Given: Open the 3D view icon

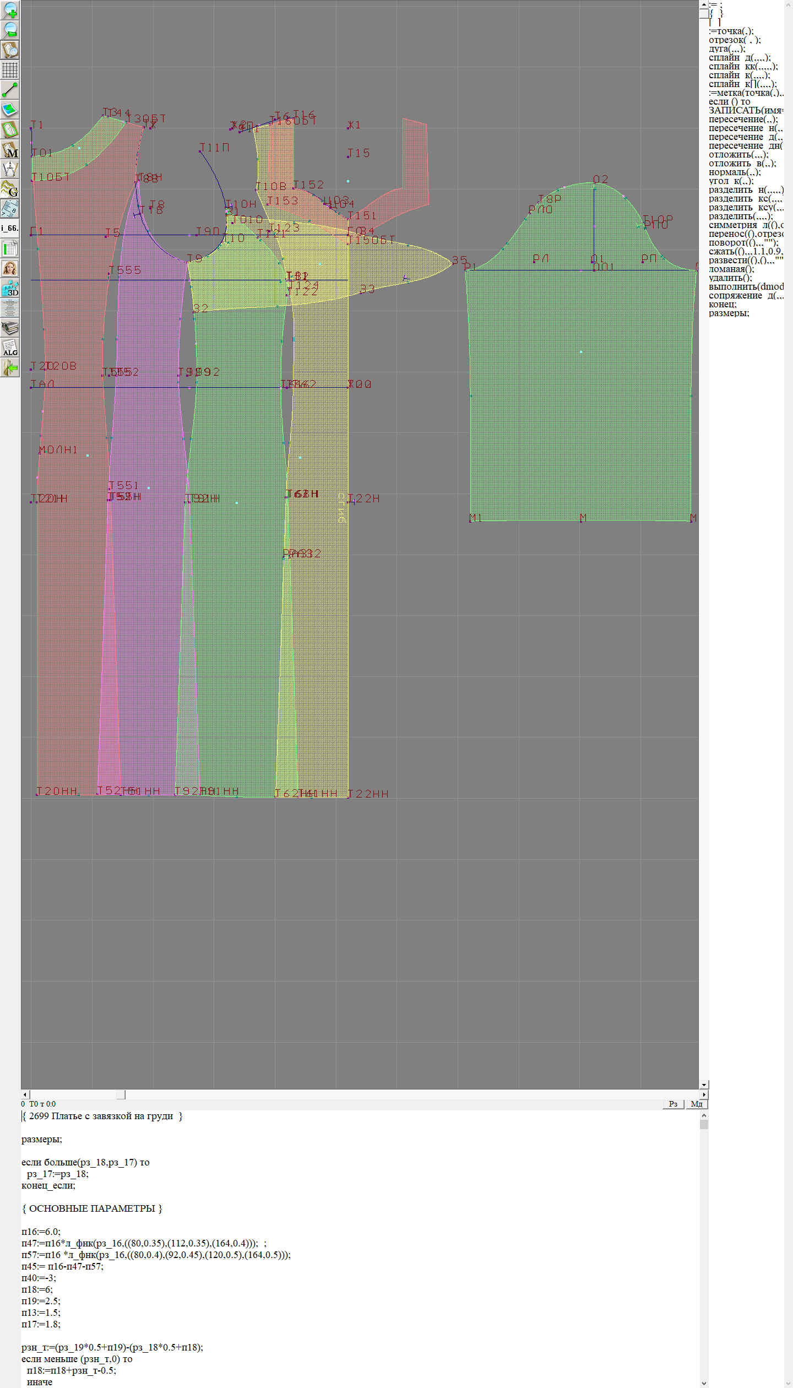Looking at the screenshot, I should pos(10,288).
